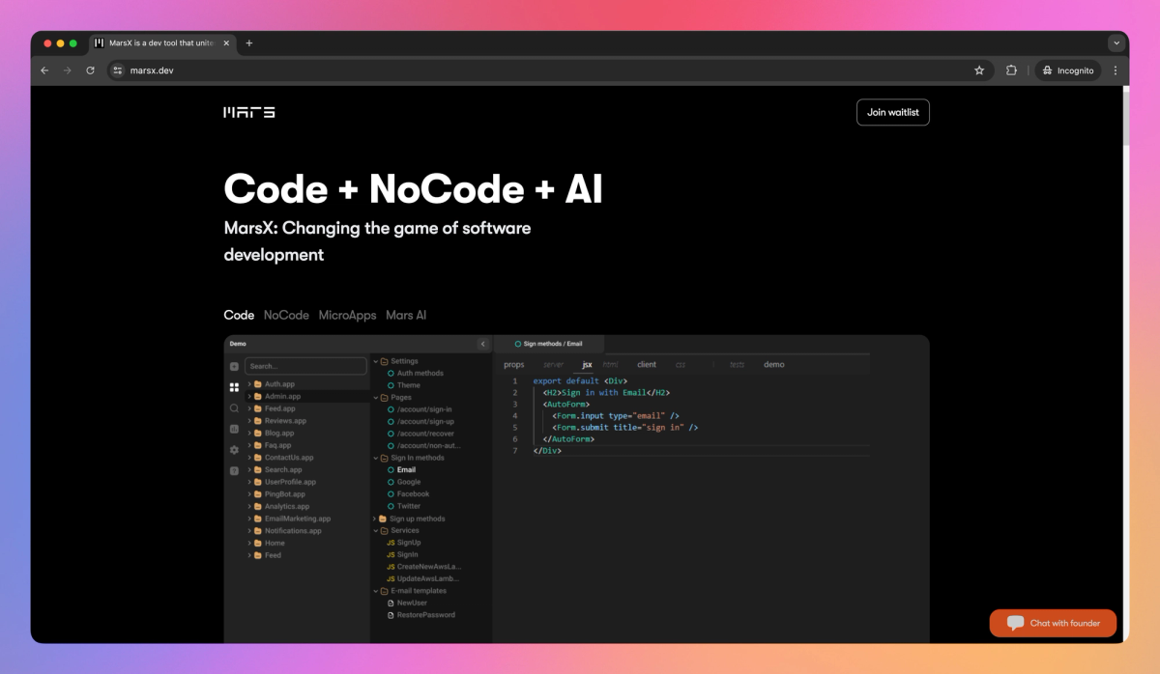
Task: Click the site info icon in address bar
Action: click(118, 70)
